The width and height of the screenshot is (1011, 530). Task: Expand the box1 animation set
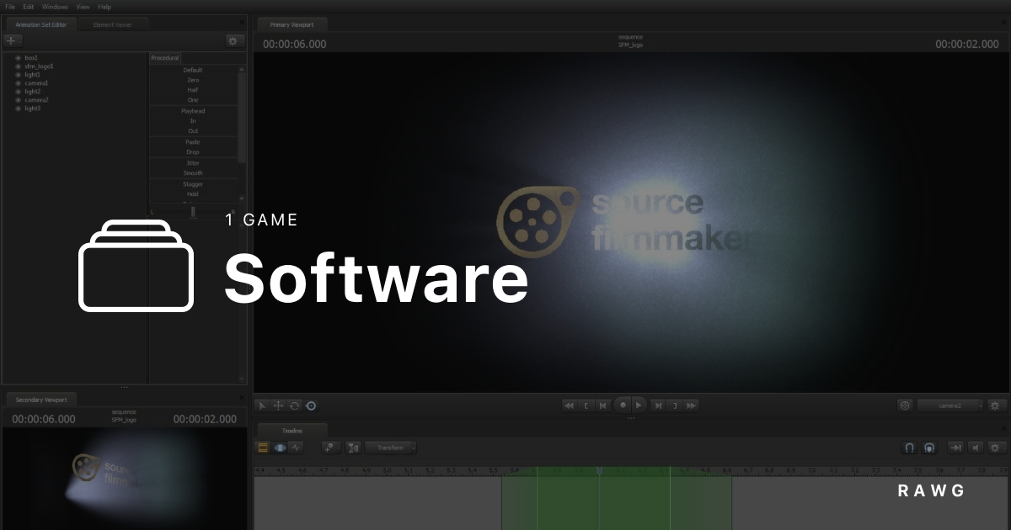point(18,58)
